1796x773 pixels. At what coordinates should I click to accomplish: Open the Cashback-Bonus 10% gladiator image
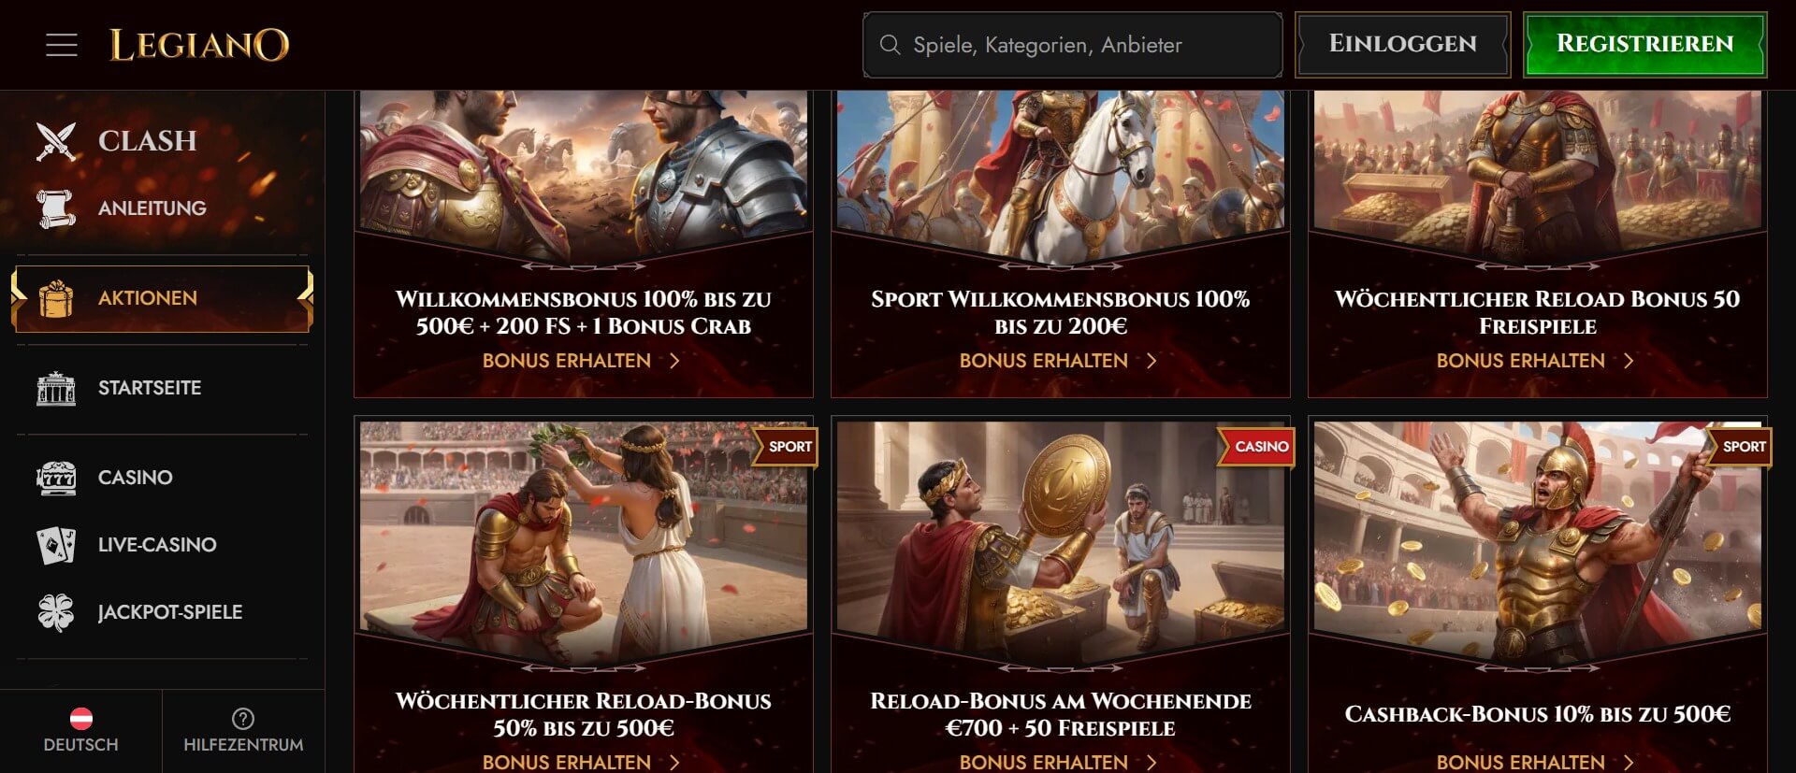click(x=1538, y=542)
